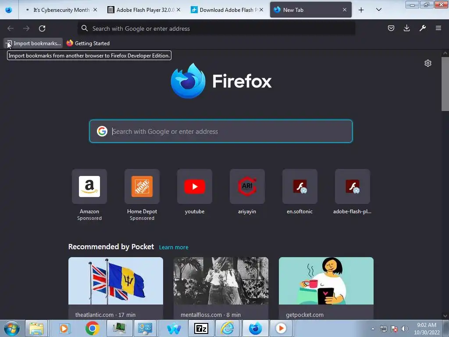Click Import bookmarks... in the bookmarks toolbar
Screen dimensions: 449x337
click(33, 43)
